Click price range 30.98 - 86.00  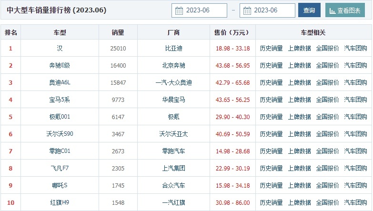pyautogui.click(x=232, y=203)
